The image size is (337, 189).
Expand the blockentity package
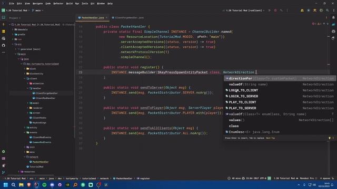[x=25, y=73]
